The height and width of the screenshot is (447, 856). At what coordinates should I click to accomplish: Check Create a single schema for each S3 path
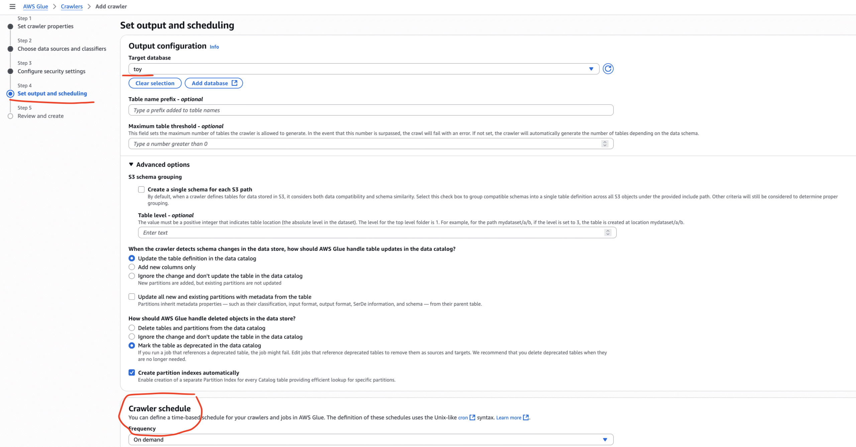click(141, 189)
